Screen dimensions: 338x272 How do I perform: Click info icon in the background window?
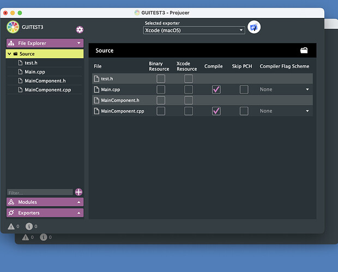click(43, 237)
